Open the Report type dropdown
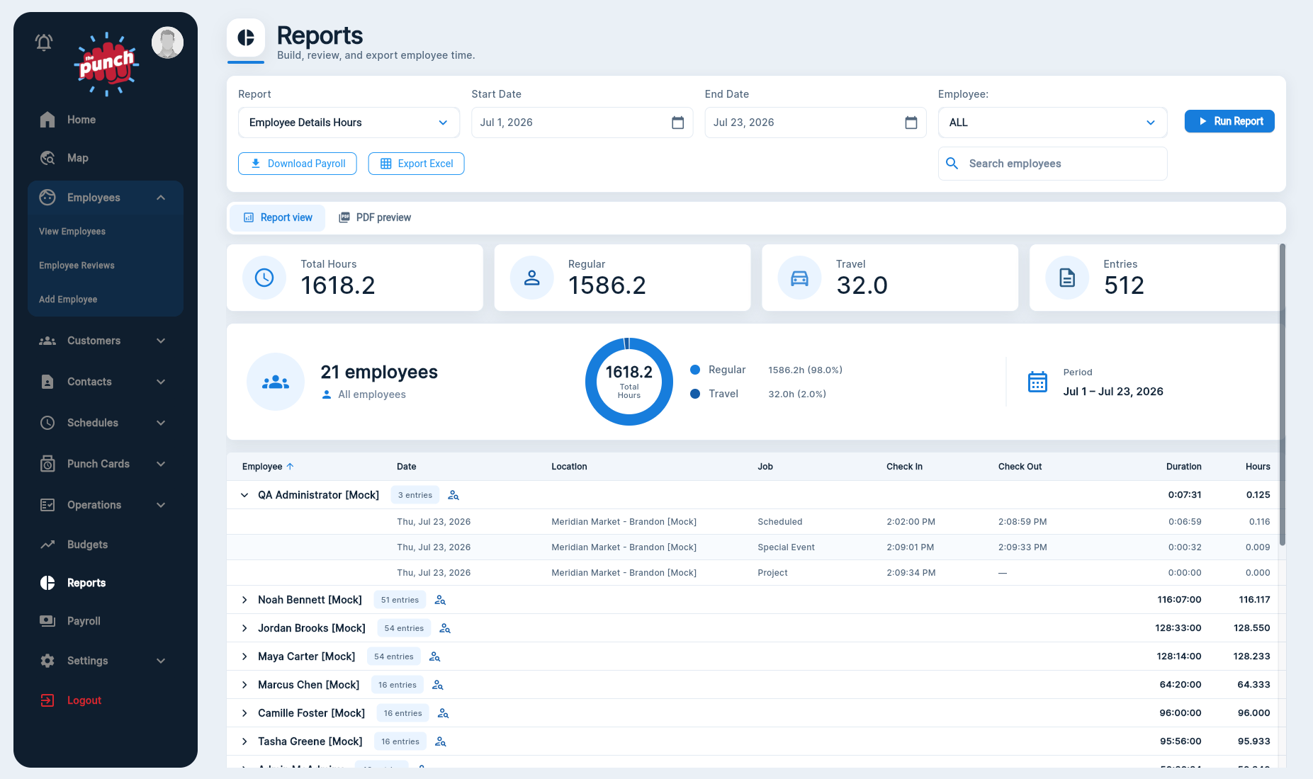This screenshot has height=779, width=1313. pos(349,123)
